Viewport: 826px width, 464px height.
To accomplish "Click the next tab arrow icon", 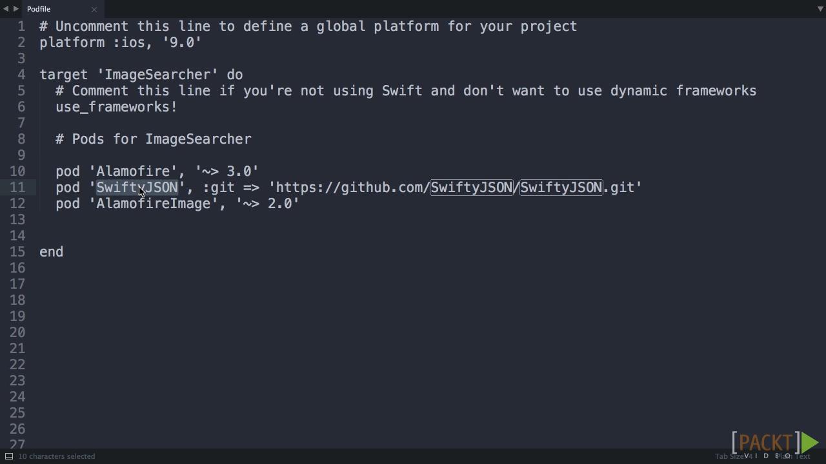I will (x=16, y=9).
